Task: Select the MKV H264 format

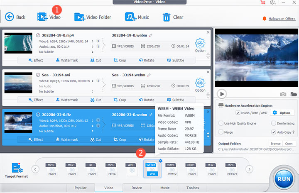Action: (72, 169)
